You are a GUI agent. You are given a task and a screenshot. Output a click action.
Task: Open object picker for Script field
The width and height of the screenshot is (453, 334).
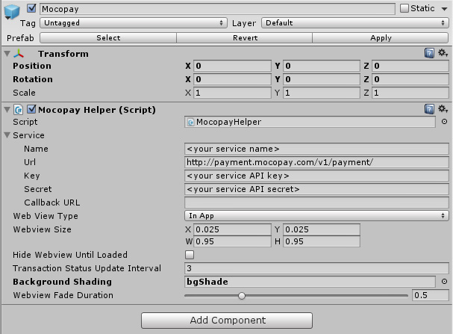coord(444,122)
